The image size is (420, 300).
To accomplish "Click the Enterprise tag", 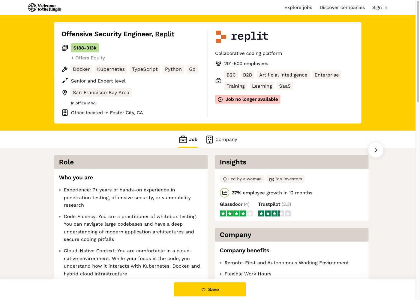I will pyautogui.click(x=327, y=75).
